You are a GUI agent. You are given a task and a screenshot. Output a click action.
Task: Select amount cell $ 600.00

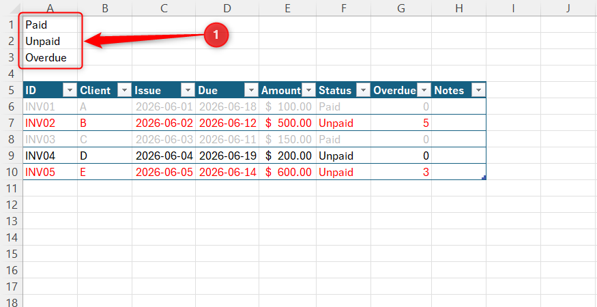287,172
